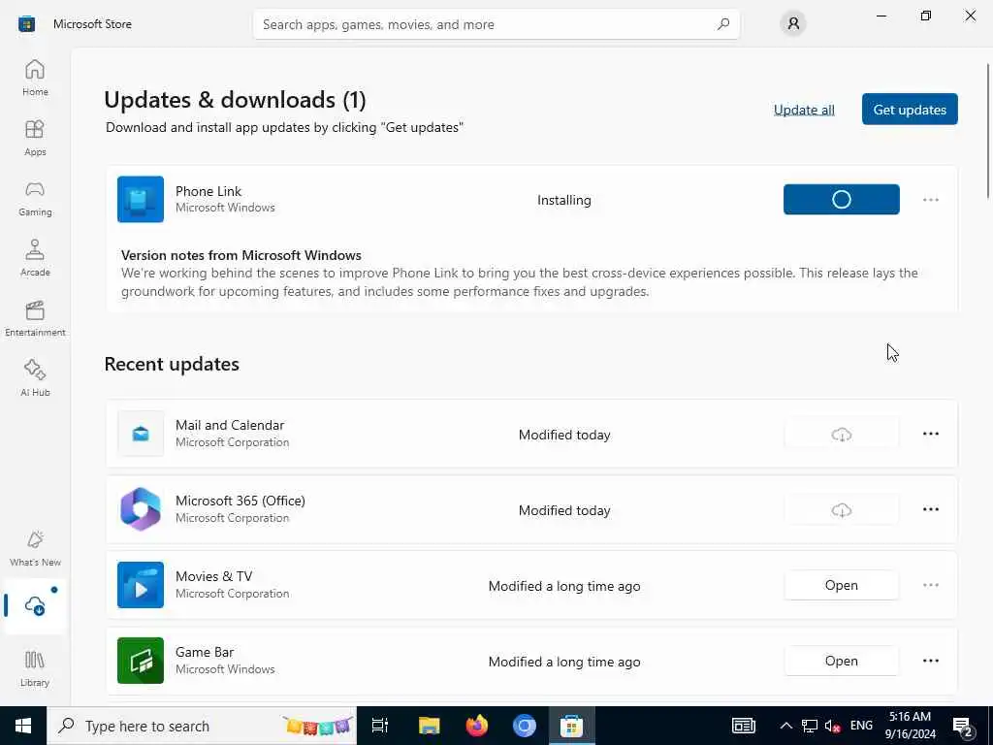Viewport: 993px width, 745px height.
Task: Click the Game Bar title
Action: [x=205, y=652]
